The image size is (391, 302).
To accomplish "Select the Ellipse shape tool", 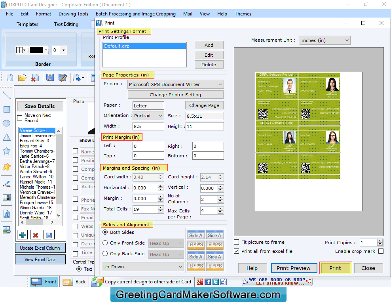I will [x=6, y=123].
